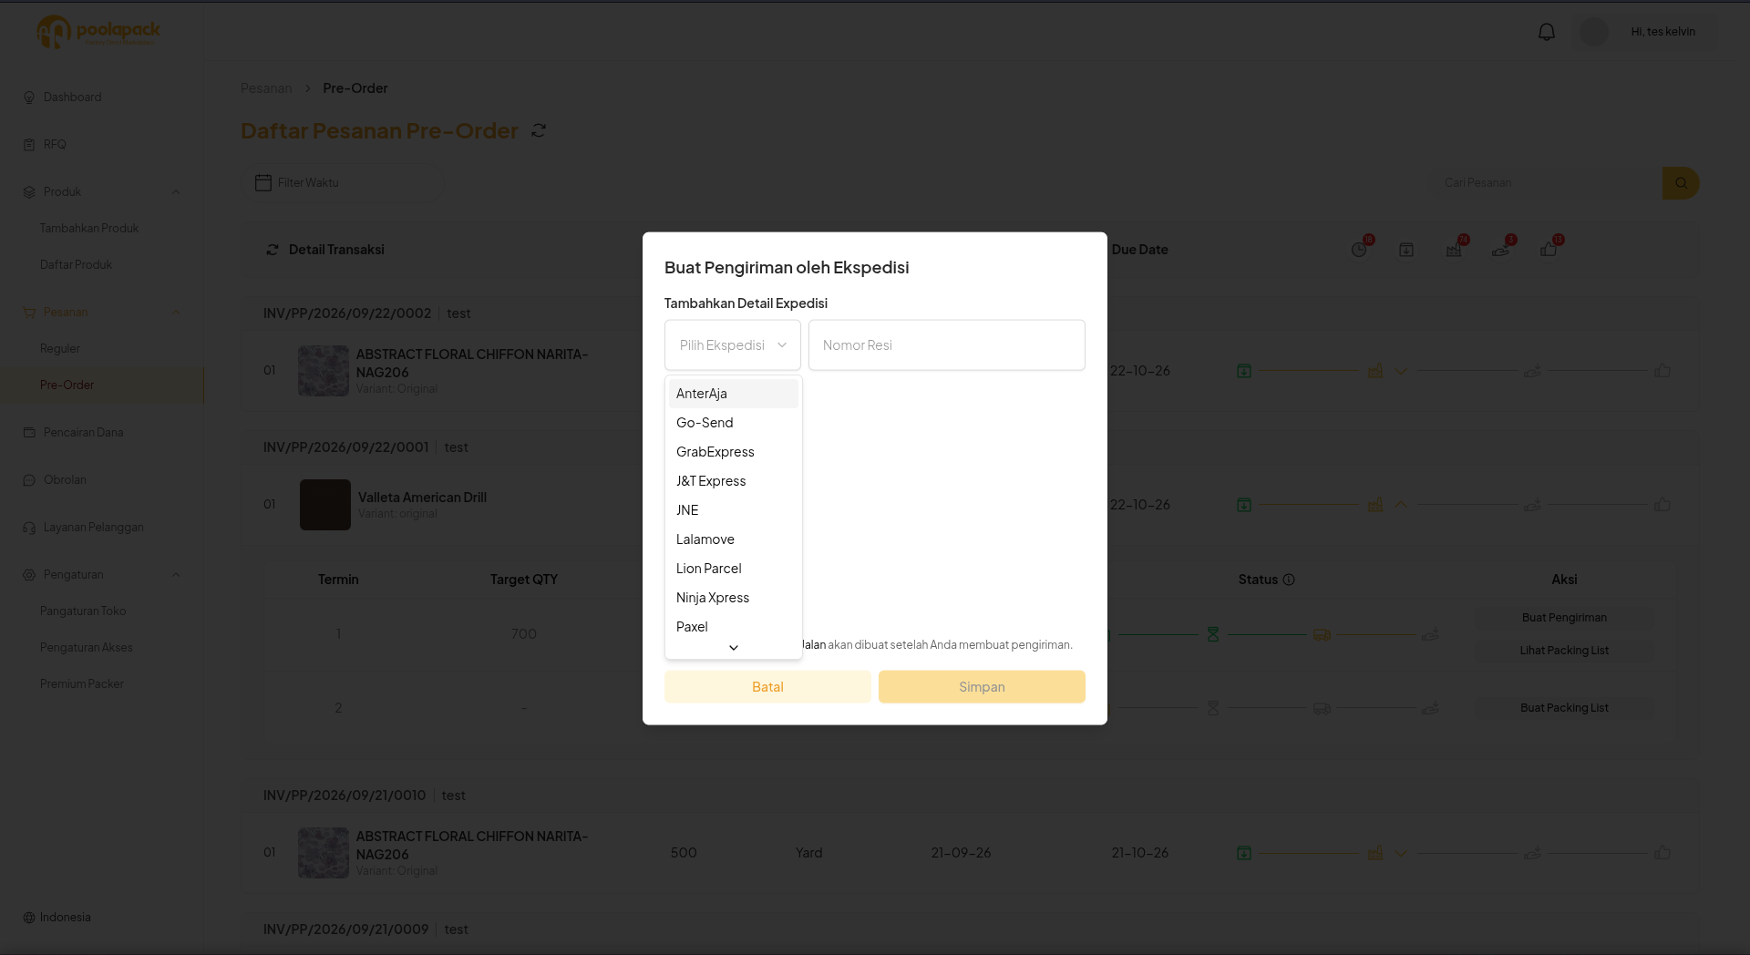Filter by hand delivery status icon
1750x955 pixels.
click(x=1501, y=250)
